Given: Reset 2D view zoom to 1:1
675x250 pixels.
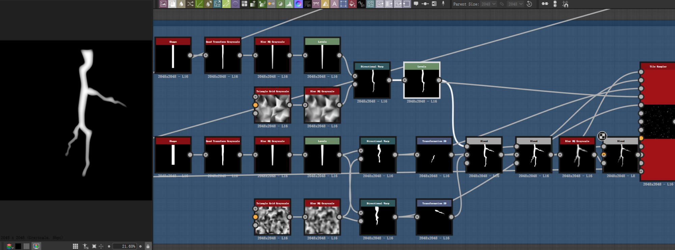Looking at the screenshot, I should point(101,246).
